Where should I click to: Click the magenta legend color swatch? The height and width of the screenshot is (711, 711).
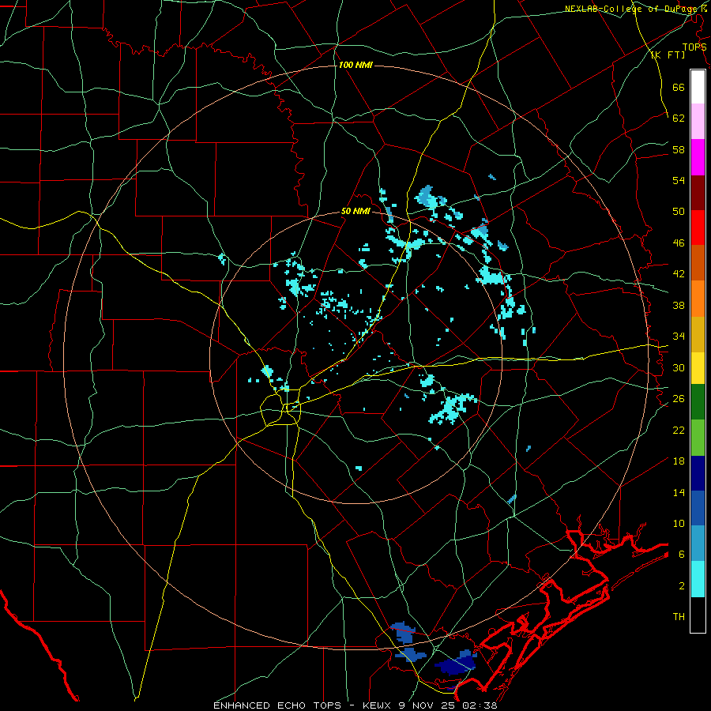pyautogui.click(x=698, y=157)
